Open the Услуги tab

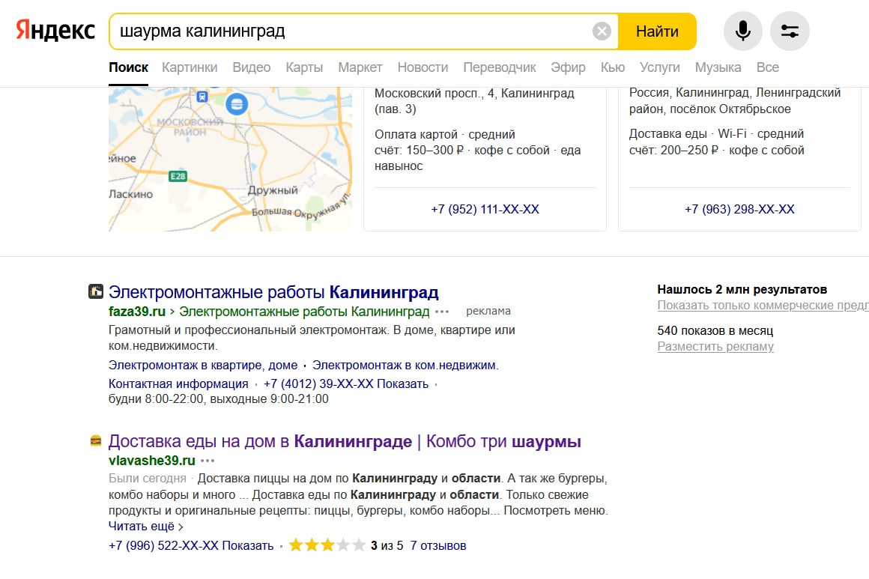(659, 67)
